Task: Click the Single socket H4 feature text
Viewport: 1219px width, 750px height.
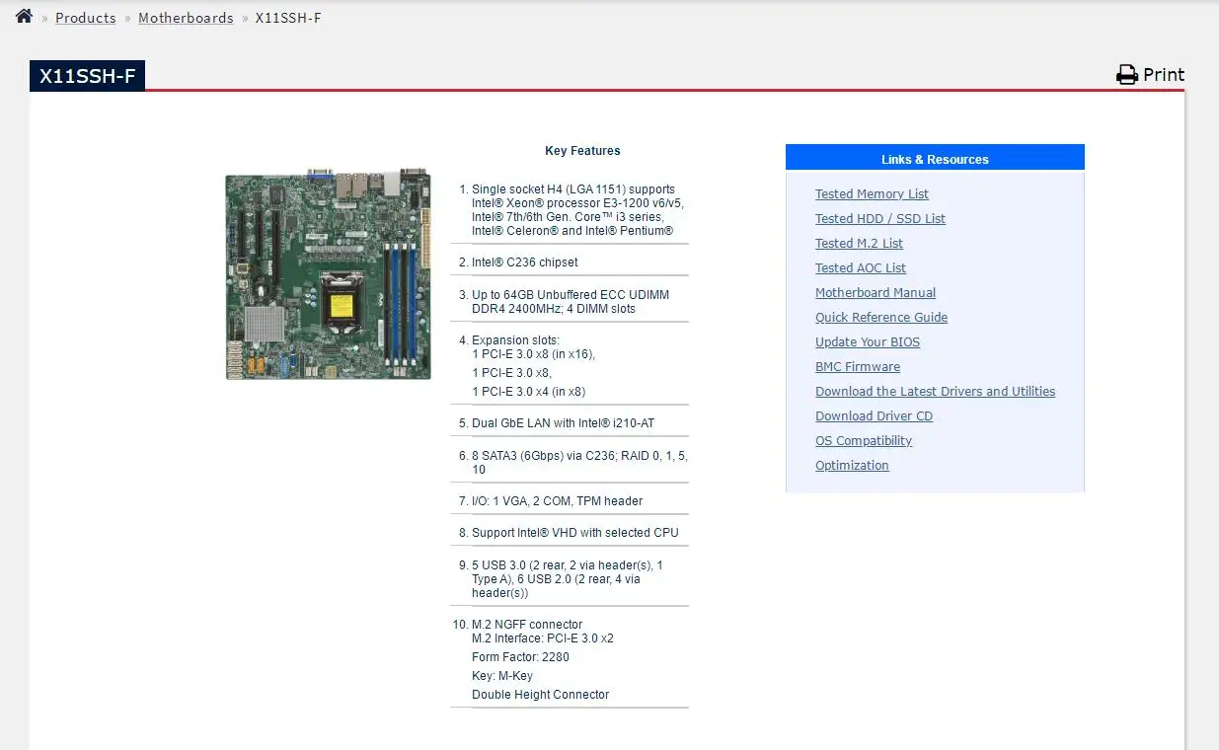Action: click(x=577, y=210)
